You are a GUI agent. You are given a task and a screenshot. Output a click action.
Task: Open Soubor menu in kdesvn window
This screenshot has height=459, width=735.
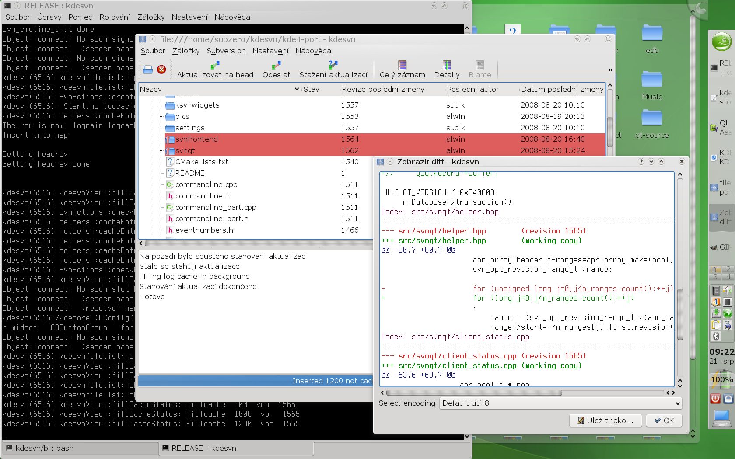[153, 51]
